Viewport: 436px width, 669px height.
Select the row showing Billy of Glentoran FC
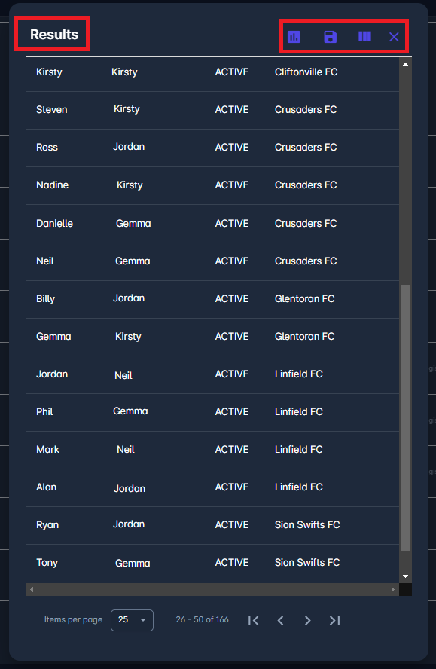211,298
